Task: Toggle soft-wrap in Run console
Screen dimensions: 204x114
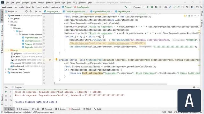Action: coord(11,100)
